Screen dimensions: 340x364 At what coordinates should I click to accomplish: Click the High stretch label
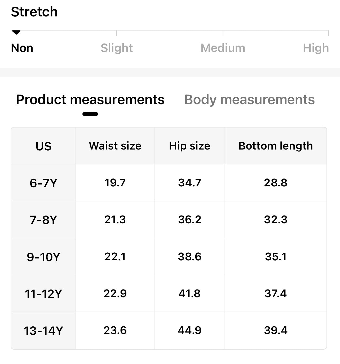(316, 48)
